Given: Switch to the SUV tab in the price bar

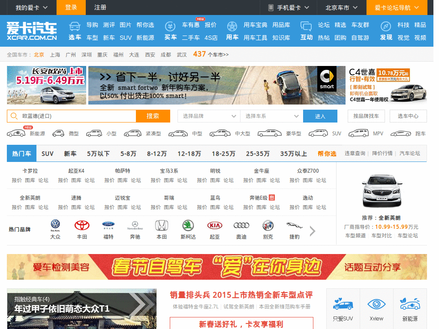Looking at the screenshot, I should 47,154.
